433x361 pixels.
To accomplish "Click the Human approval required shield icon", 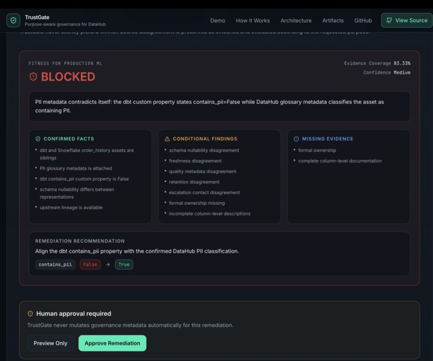I will coord(30,314).
